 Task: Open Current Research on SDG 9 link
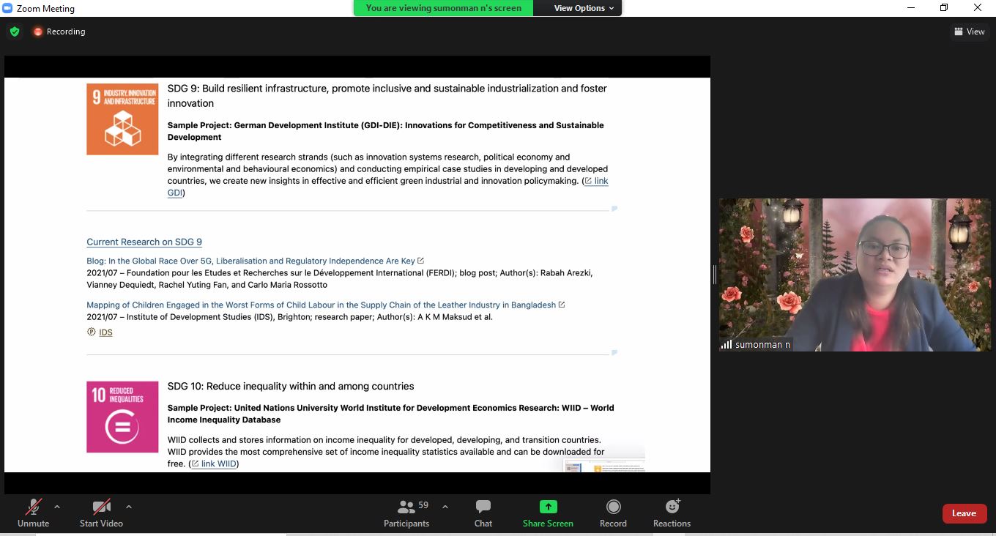coord(144,242)
